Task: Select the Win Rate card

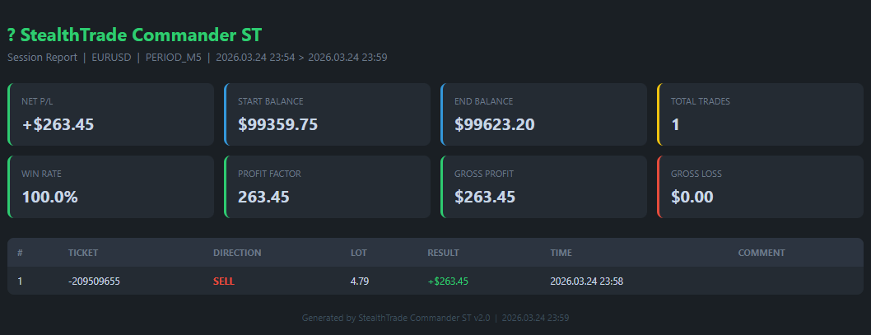Action: tap(110, 187)
